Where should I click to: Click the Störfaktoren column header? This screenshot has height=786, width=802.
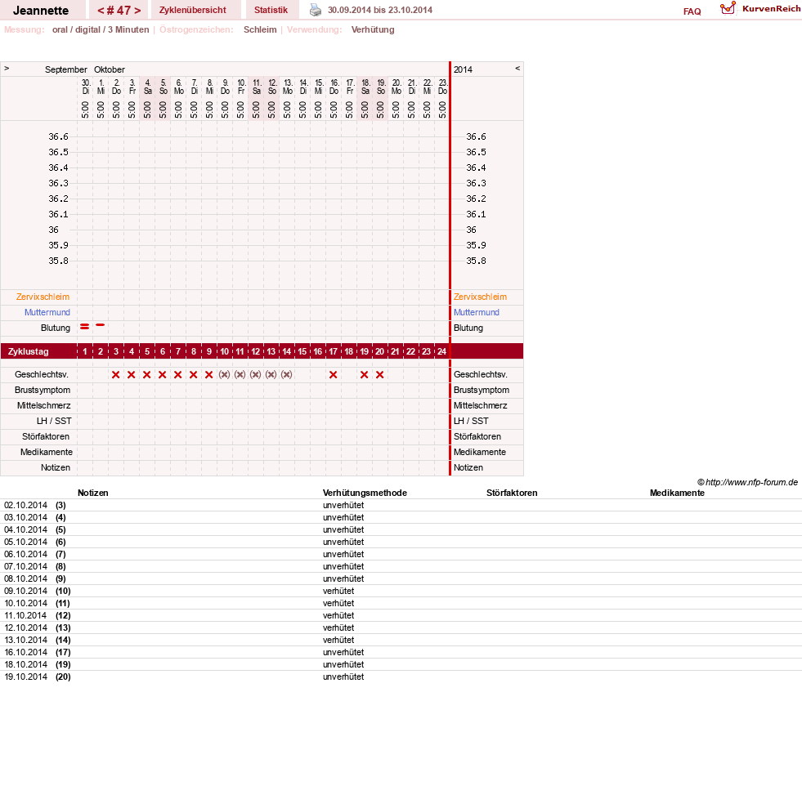(x=512, y=493)
